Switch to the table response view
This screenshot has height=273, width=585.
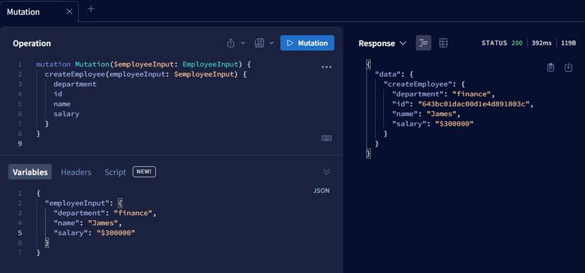point(443,43)
